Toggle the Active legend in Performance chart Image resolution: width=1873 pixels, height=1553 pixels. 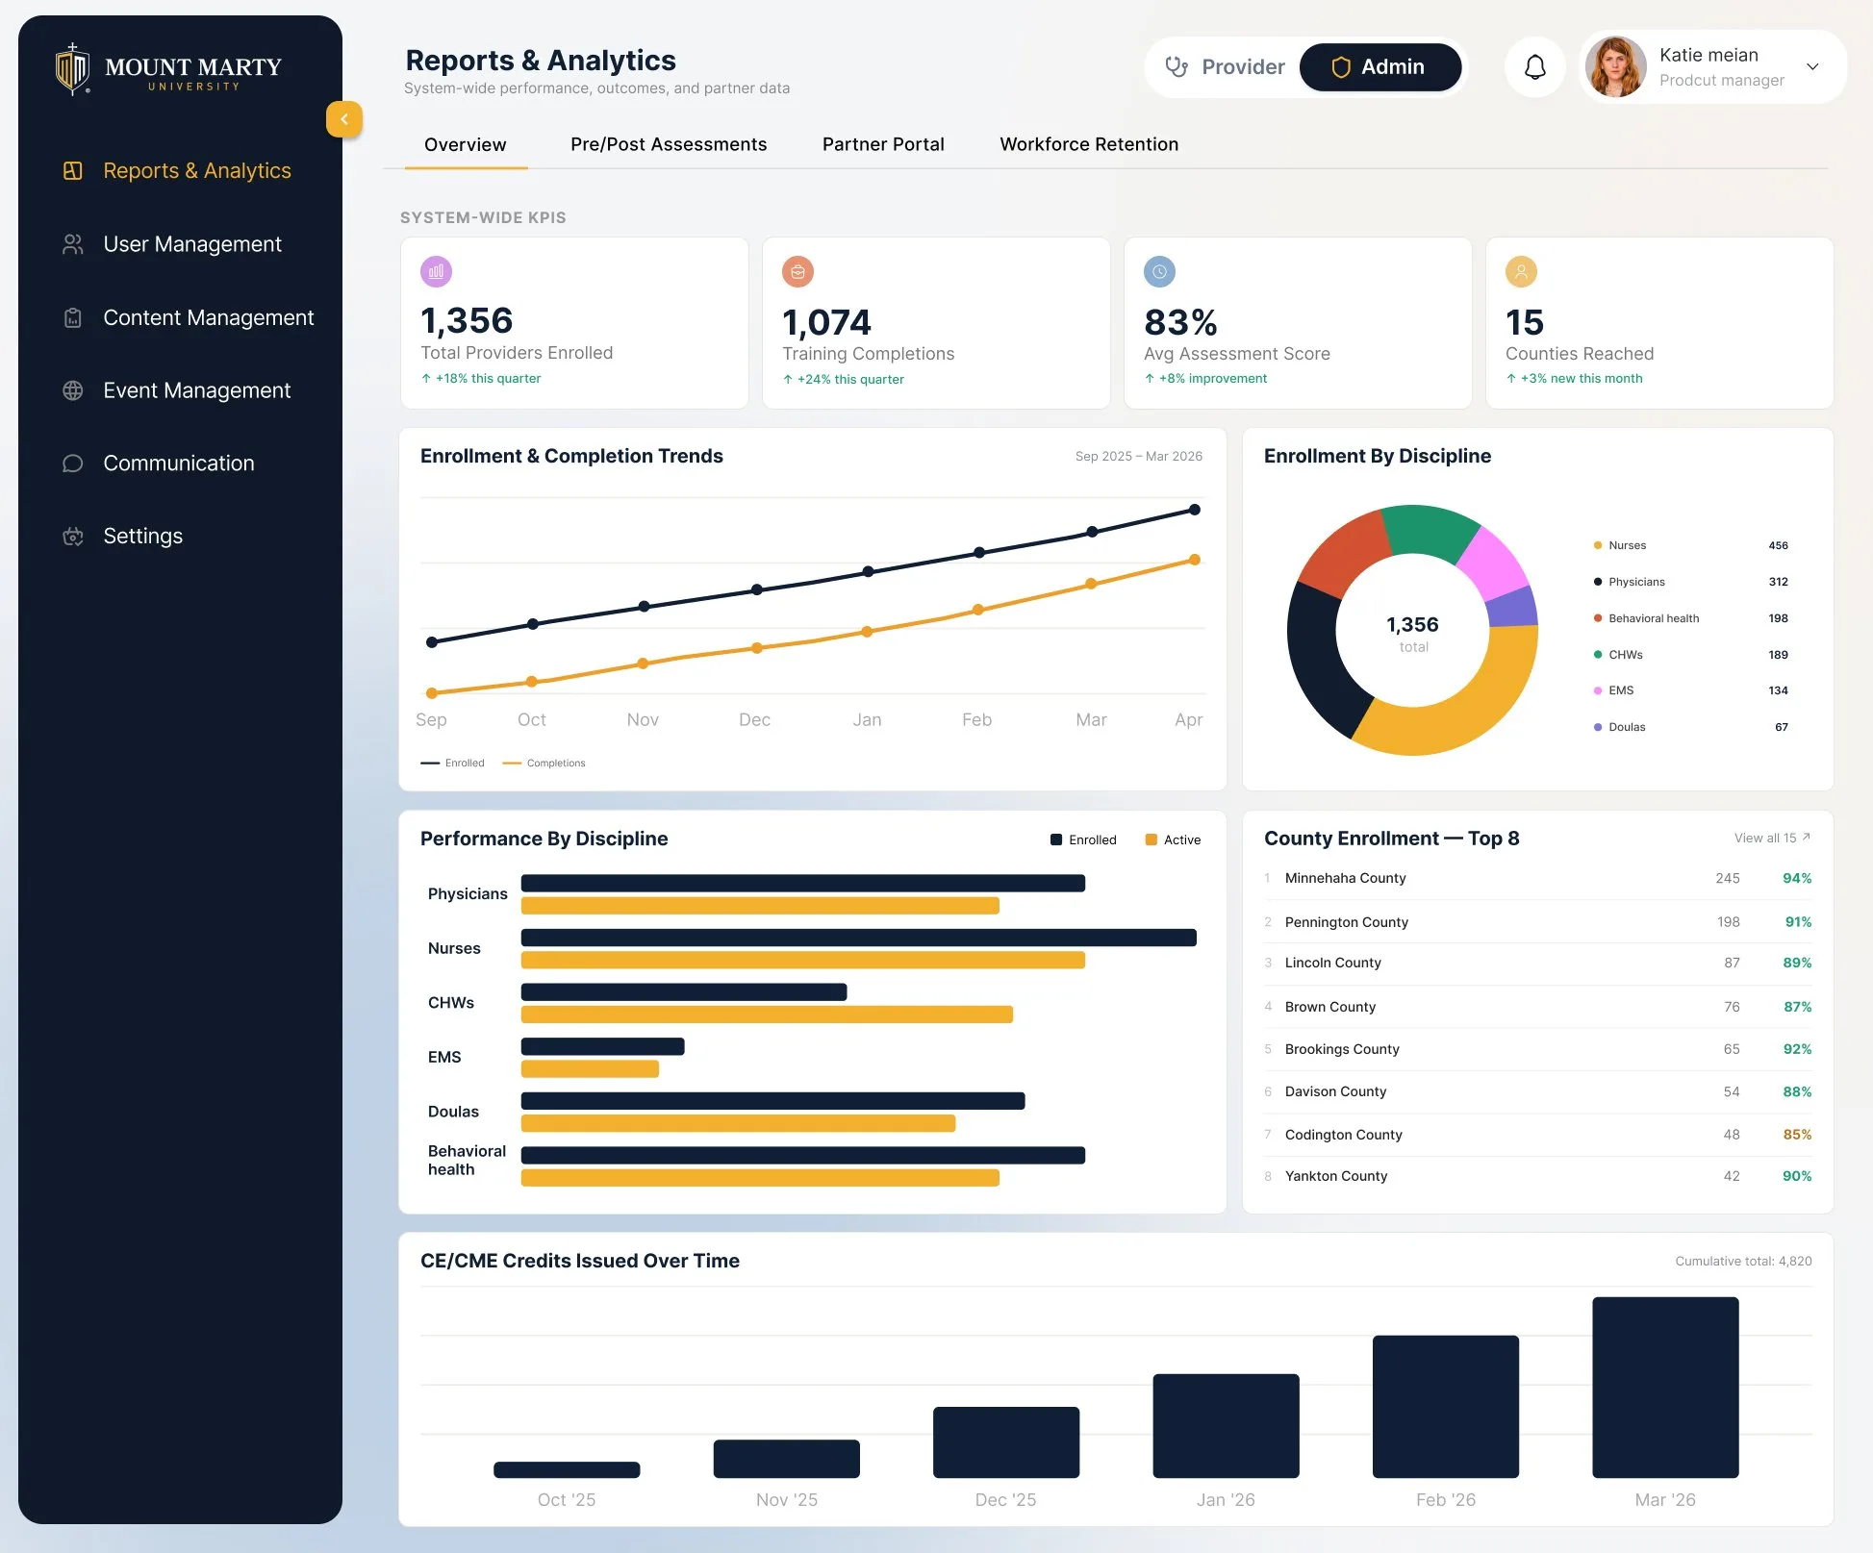coord(1173,839)
